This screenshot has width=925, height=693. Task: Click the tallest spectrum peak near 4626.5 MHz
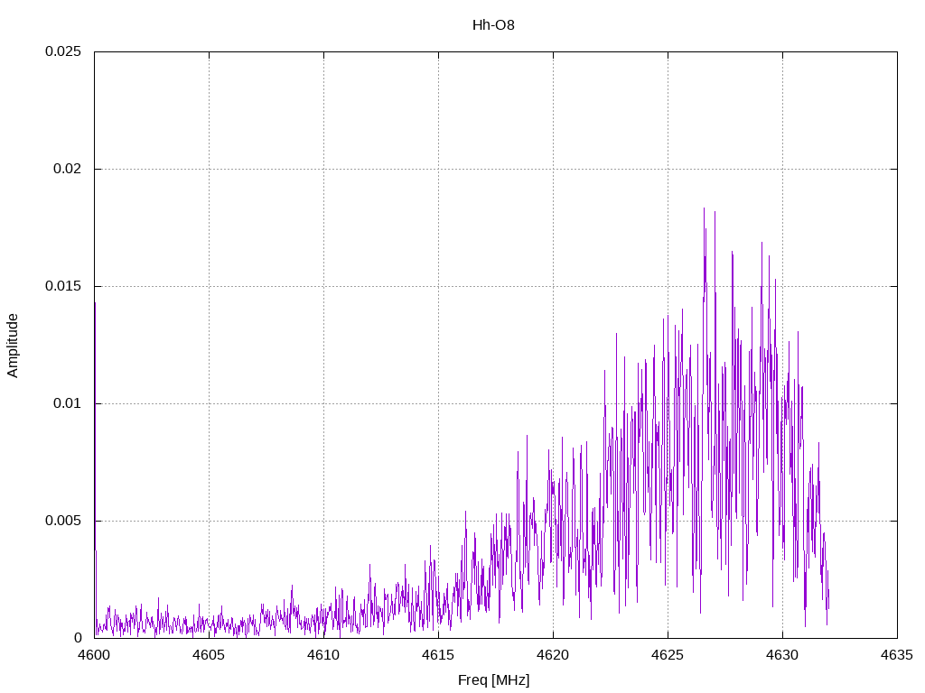[x=704, y=209]
